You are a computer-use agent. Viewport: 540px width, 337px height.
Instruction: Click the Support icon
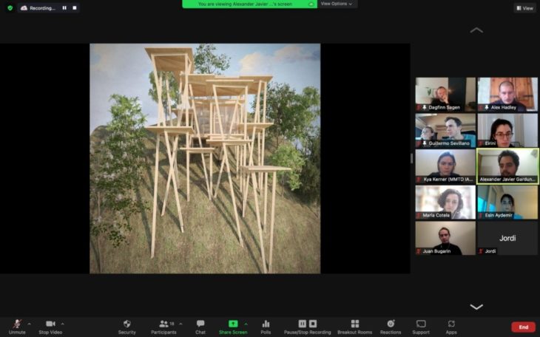pos(421,325)
